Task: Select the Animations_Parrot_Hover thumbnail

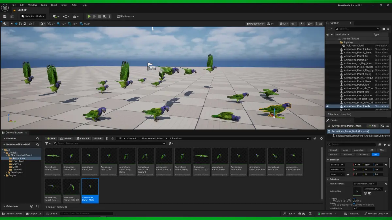Action: click(220, 162)
